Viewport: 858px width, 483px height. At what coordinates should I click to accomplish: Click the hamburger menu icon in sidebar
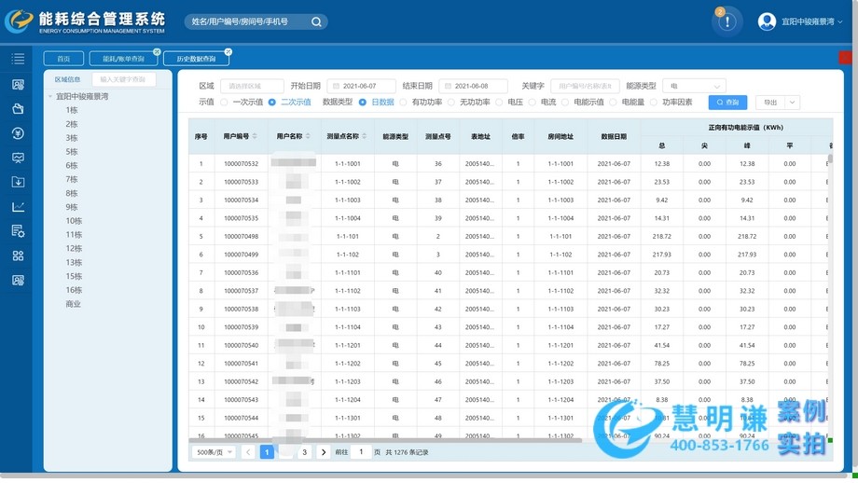(x=18, y=59)
